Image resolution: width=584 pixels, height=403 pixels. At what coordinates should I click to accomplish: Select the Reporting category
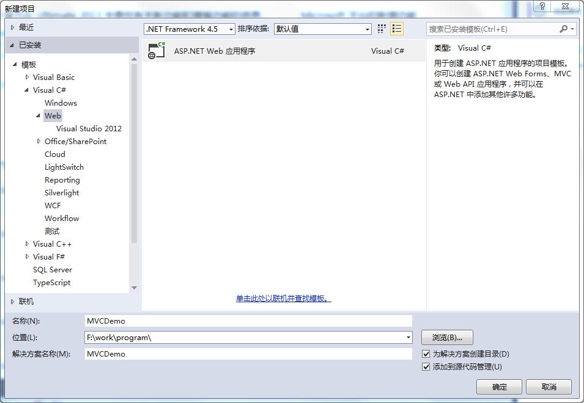[x=62, y=180]
